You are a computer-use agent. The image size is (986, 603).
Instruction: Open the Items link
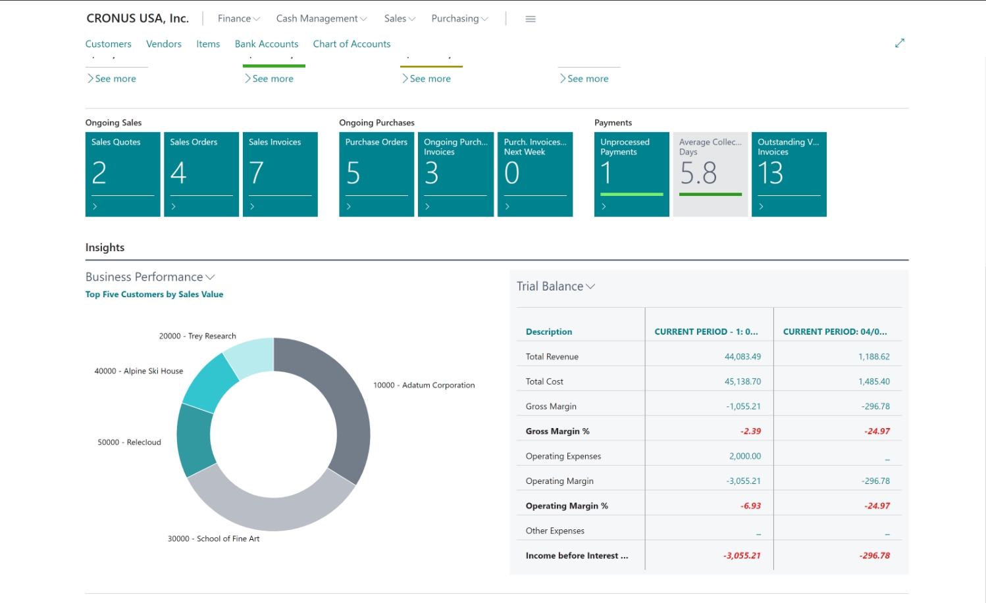(x=208, y=44)
